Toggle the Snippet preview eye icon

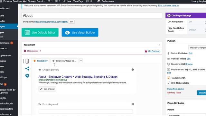click(x=40, y=70)
